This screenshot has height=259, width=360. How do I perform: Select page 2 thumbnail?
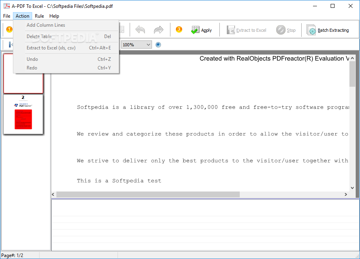click(23, 114)
